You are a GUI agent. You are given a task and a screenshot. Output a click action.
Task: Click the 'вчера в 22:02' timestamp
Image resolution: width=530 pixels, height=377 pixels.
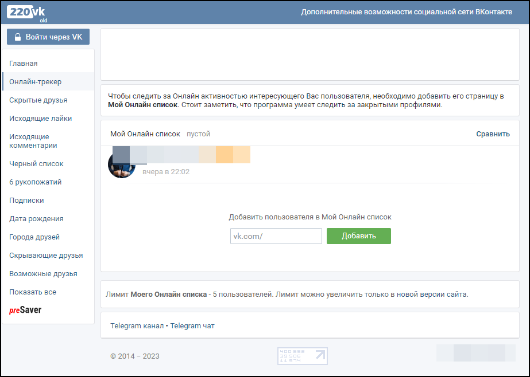pyautogui.click(x=166, y=172)
